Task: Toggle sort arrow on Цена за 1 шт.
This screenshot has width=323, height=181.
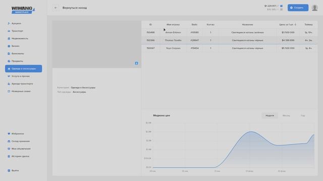Action: pyautogui.click(x=295, y=25)
